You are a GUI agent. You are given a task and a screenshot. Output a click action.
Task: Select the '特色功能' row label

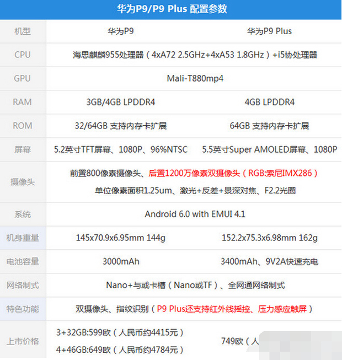pos(23,309)
